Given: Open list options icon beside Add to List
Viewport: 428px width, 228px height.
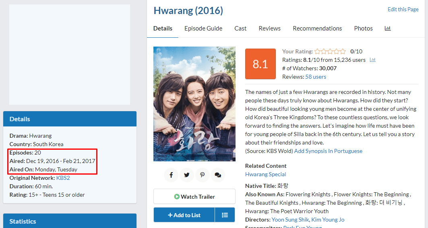Looking at the screenshot, I should 225,215.
